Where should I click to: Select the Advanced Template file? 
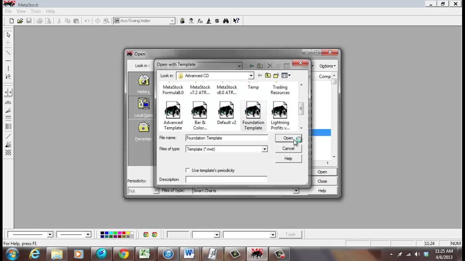173,115
